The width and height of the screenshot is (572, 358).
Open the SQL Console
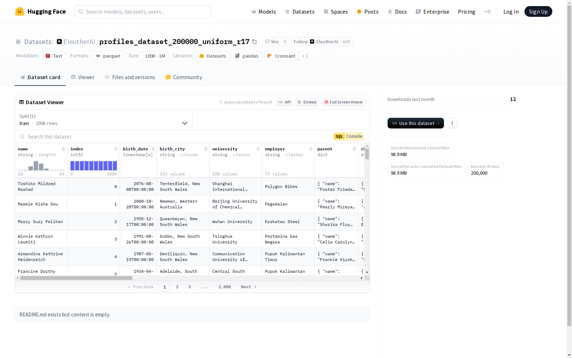[349, 136]
